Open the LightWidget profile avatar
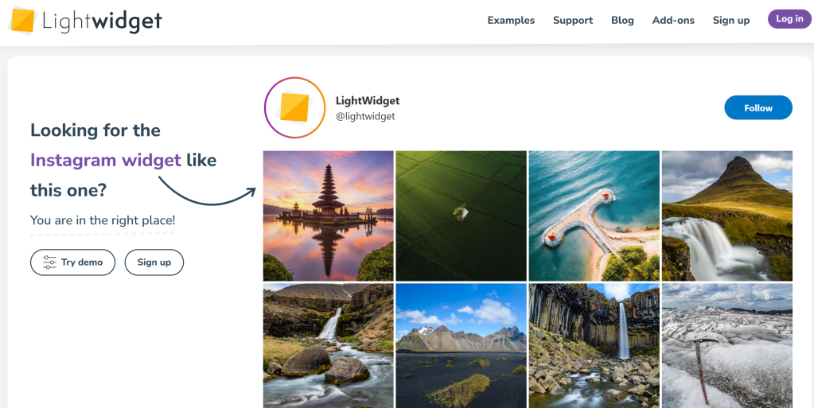 [294, 107]
